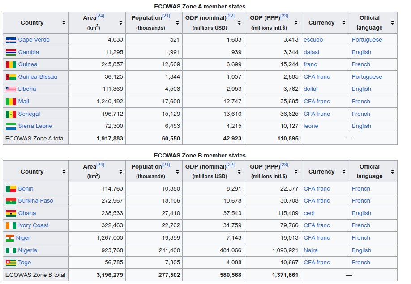The height and width of the screenshot is (284, 411).
Task: Click the Togo flag icon
Action: point(11,263)
